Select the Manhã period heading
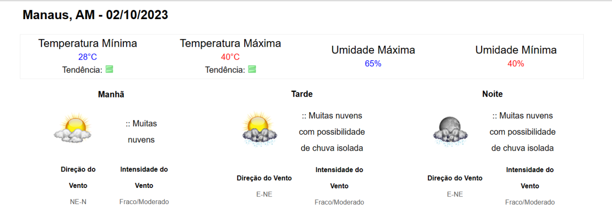This screenshot has width=612, height=217. tap(111, 94)
